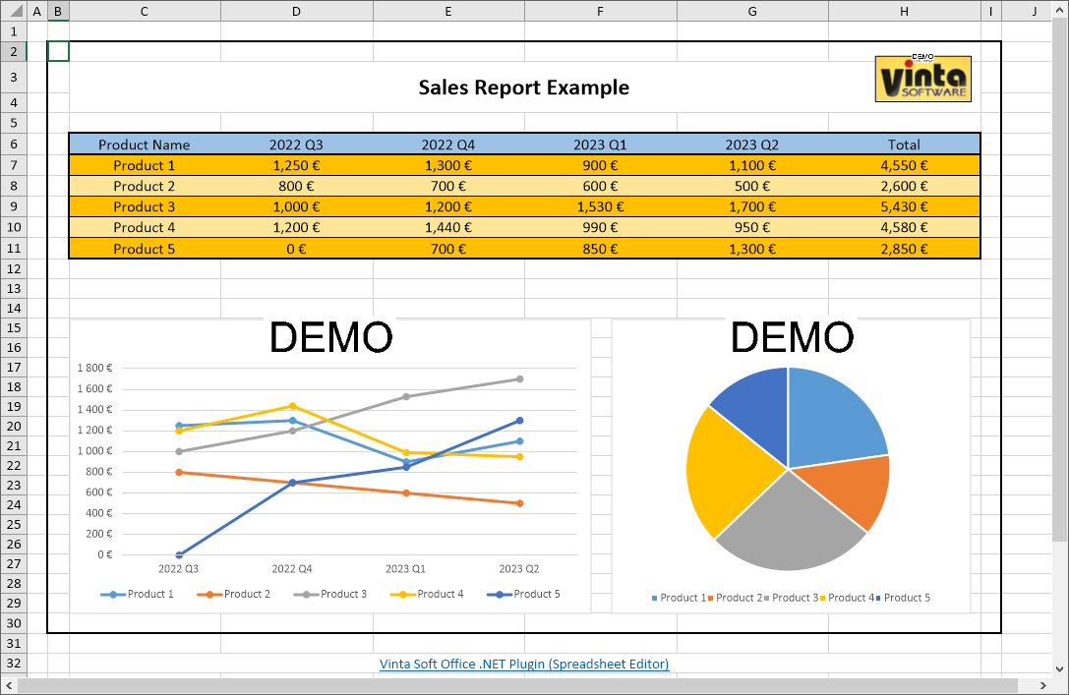Select row 20 header
Image resolution: width=1069 pixels, height=695 pixels.
click(13, 427)
